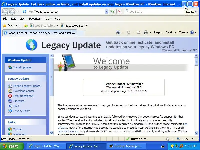Open the Safety menu dropdown

point(171,32)
